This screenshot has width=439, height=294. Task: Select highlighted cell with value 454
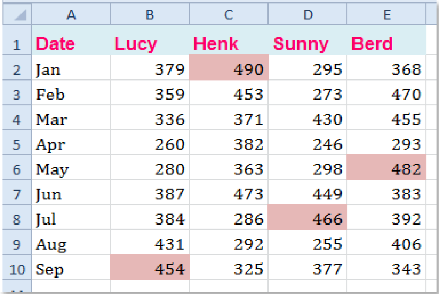(150, 267)
